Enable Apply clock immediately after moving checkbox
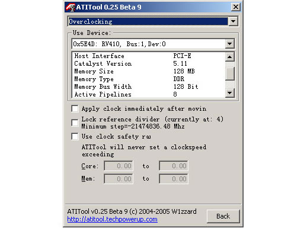Viewport: 304px width, 228px height. coord(75,108)
